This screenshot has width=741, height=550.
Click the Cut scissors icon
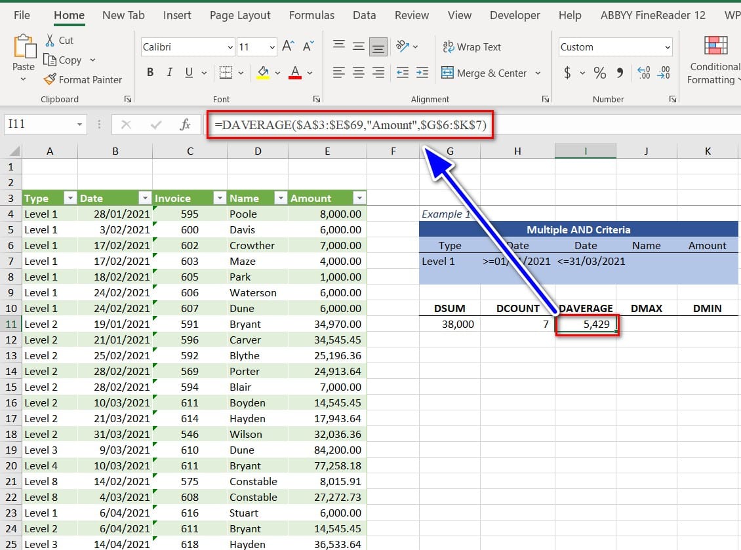(x=50, y=41)
